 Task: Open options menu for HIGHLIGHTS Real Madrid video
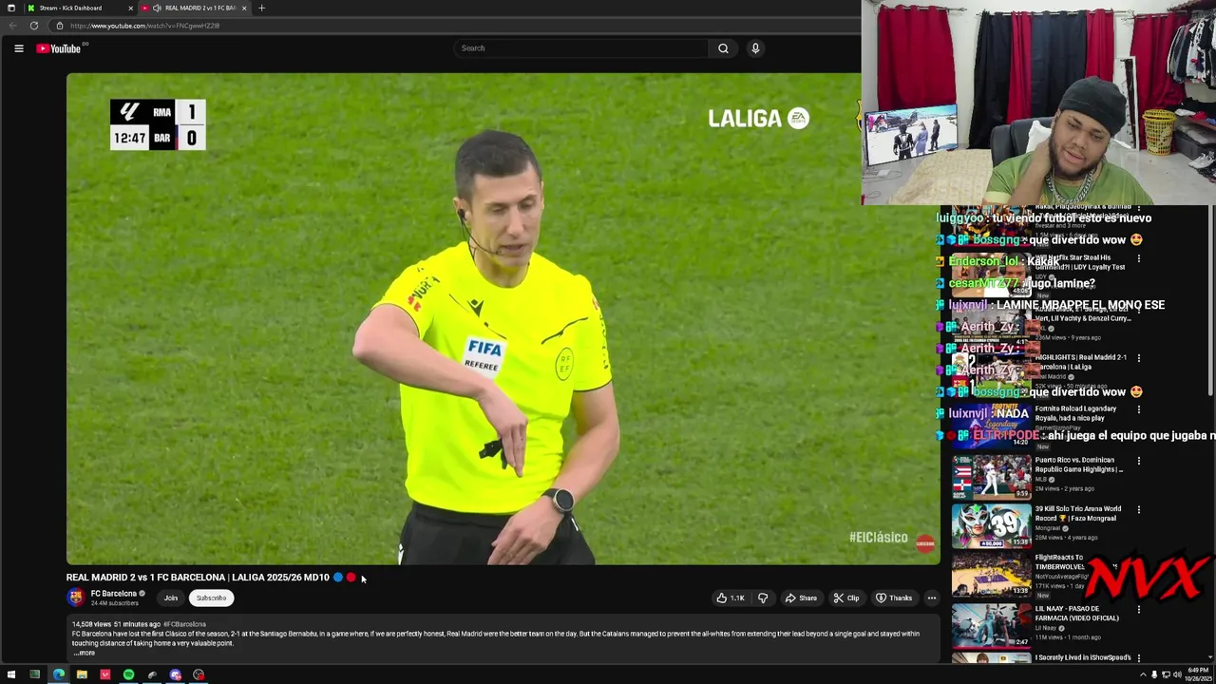[x=1139, y=358]
